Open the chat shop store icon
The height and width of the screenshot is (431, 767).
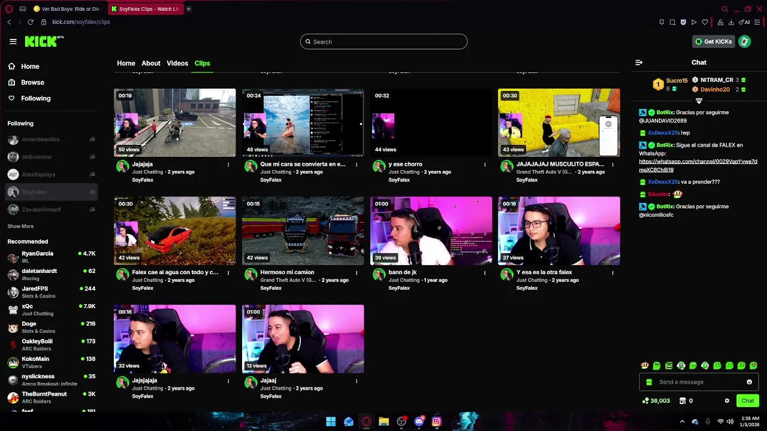[x=683, y=401]
